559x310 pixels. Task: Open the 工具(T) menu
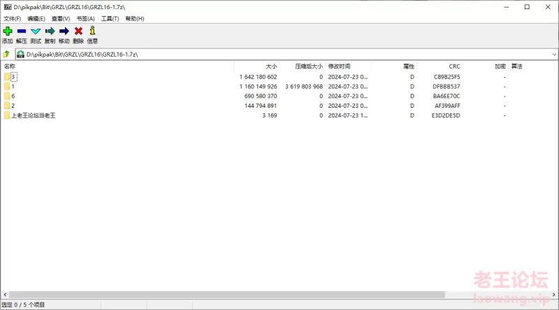click(110, 19)
